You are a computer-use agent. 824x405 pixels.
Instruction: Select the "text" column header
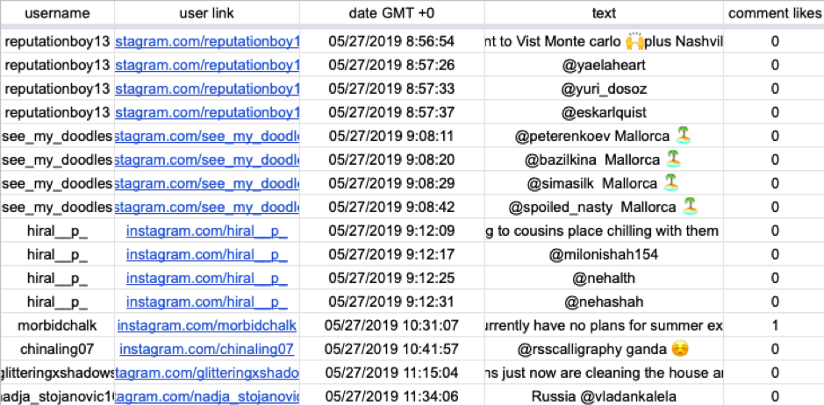point(604,13)
